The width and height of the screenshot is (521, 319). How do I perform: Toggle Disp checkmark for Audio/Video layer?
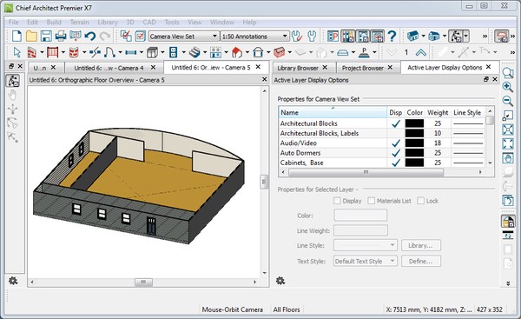coord(395,143)
